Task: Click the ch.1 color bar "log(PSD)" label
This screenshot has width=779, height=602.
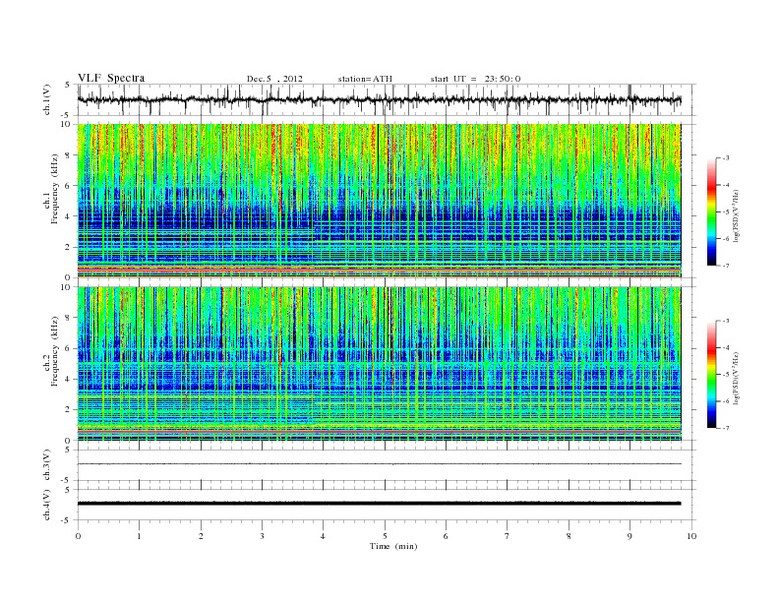Action: pos(736,216)
